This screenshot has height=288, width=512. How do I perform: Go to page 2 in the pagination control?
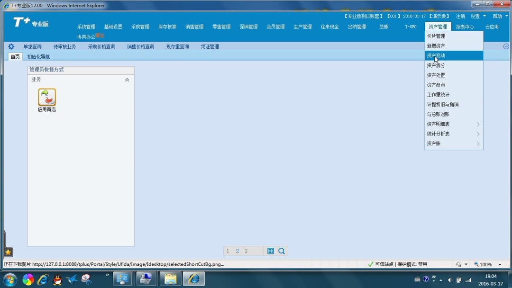pos(237,251)
